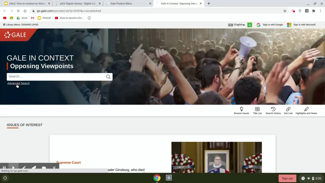The height and width of the screenshot is (183, 325).
Task: Open Browse Issues
Action: pos(241,111)
